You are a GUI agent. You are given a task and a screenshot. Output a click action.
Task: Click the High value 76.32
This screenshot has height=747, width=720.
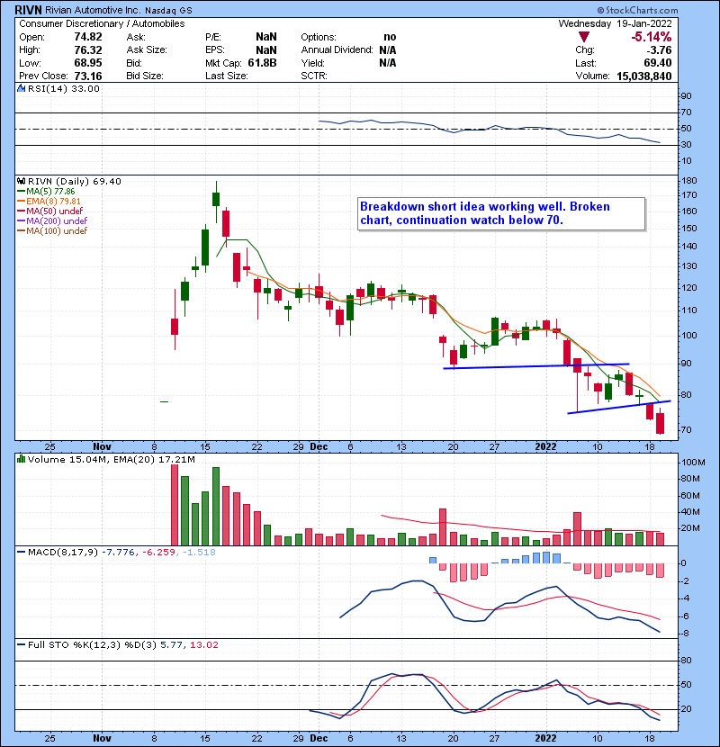click(x=88, y=50)
